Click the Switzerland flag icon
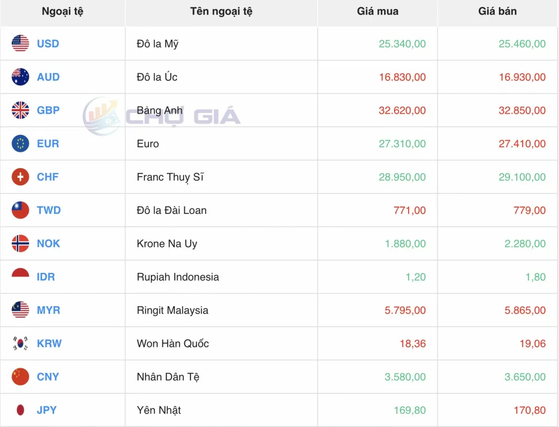The height and width of the screenshot is (427, 559). click(20, 177)
